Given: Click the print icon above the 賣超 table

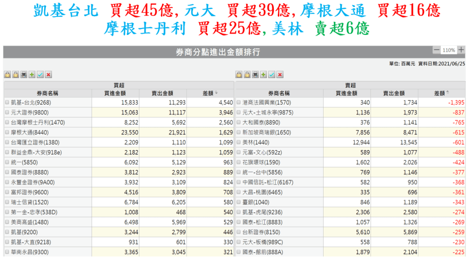Looking at the screenshot, I should [x=255, y=75].
